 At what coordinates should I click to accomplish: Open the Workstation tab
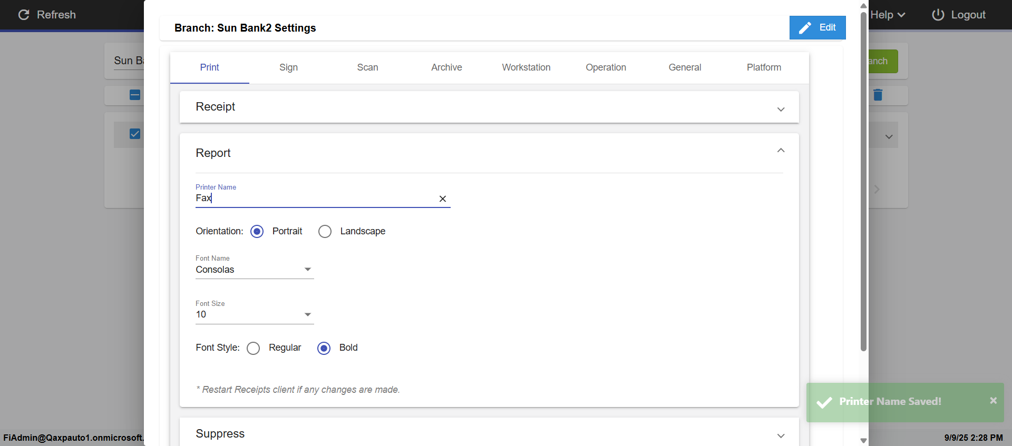526,67
